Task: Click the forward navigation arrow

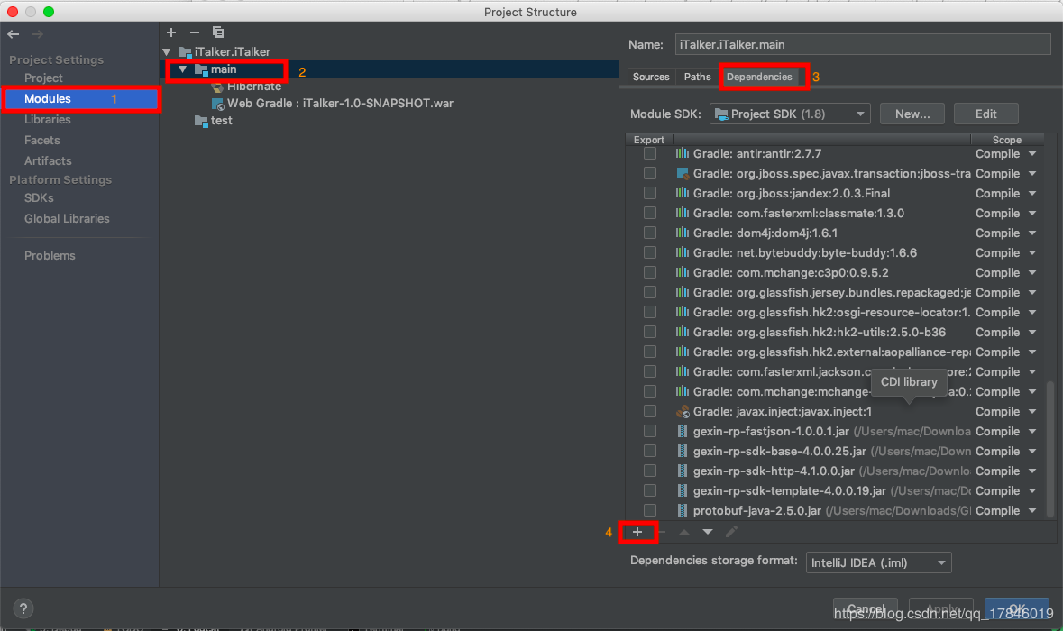Action: (x=37, y=34)
